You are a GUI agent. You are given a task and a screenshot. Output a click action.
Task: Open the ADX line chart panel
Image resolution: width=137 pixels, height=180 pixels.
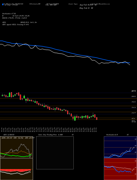coord(16,147)
